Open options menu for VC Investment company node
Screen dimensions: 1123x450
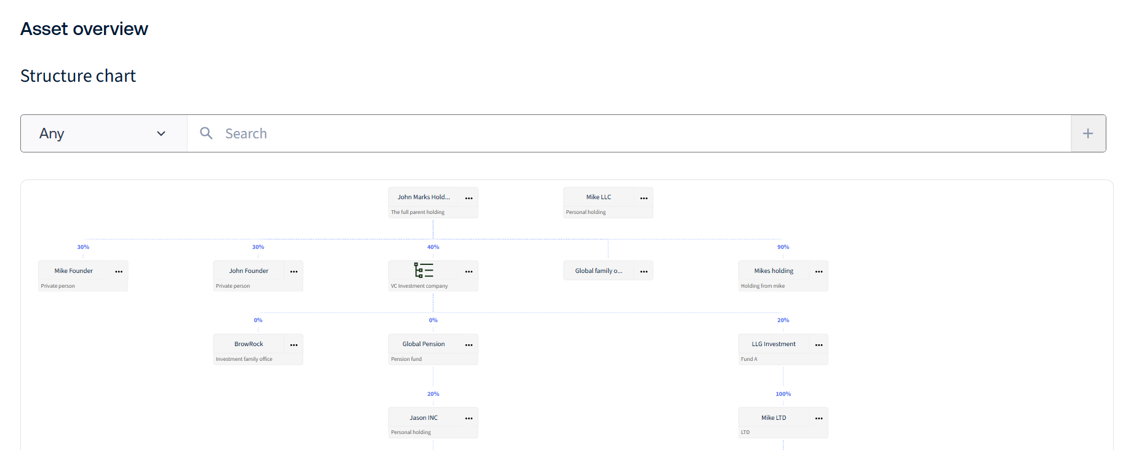(x=469, y=271)
